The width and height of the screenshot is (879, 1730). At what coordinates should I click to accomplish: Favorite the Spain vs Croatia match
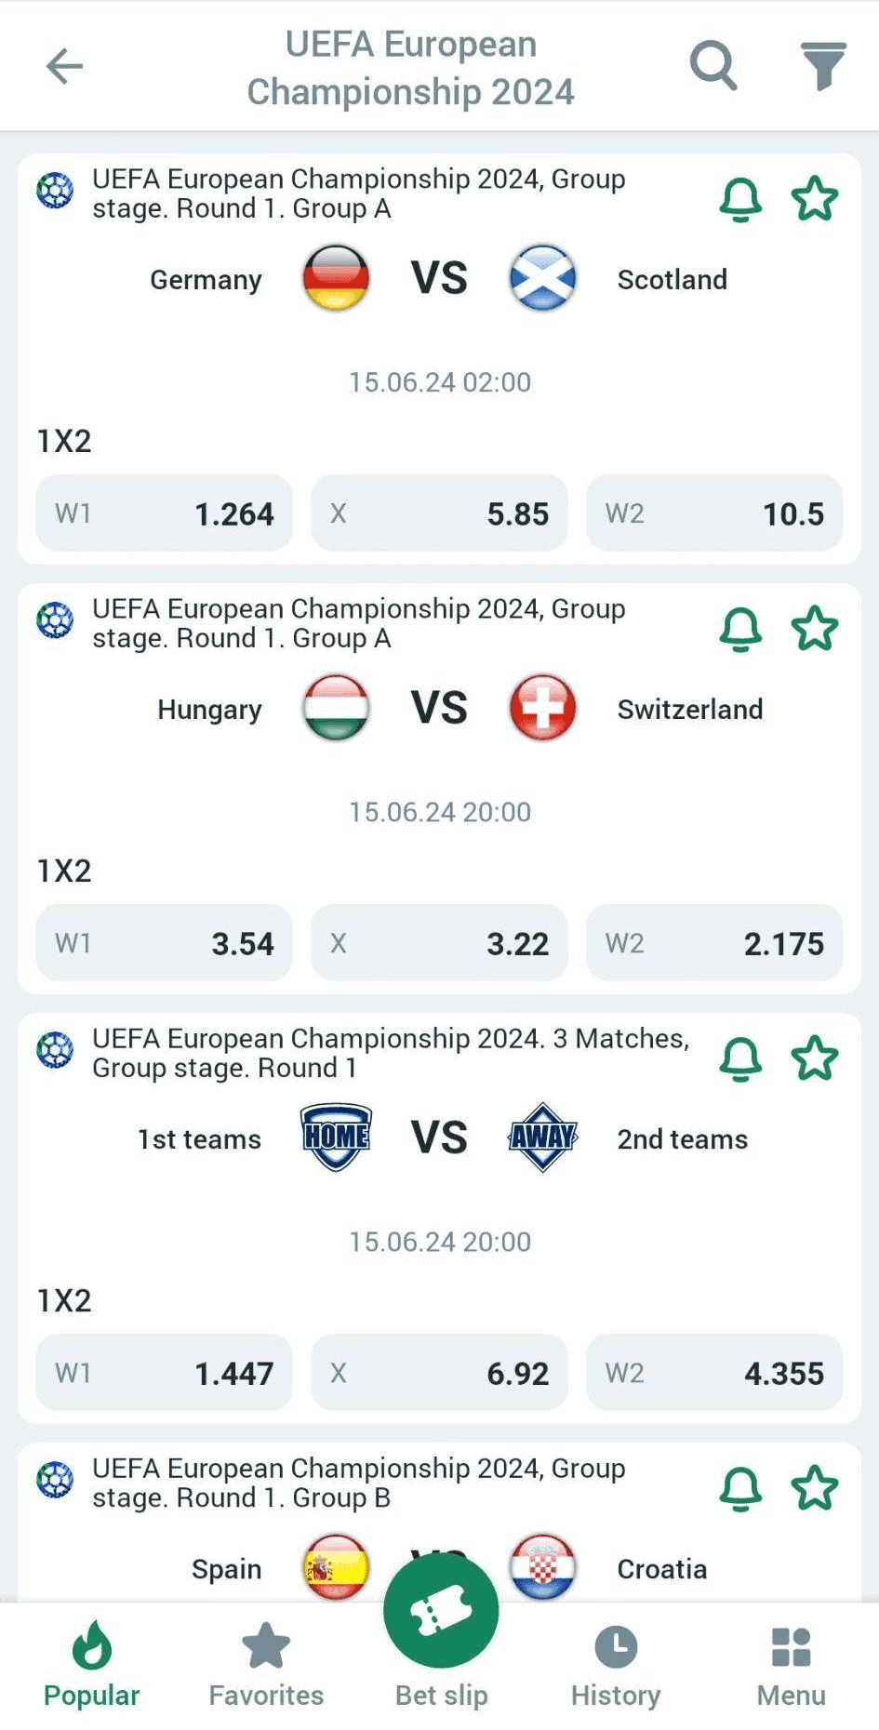[815, 1488]
